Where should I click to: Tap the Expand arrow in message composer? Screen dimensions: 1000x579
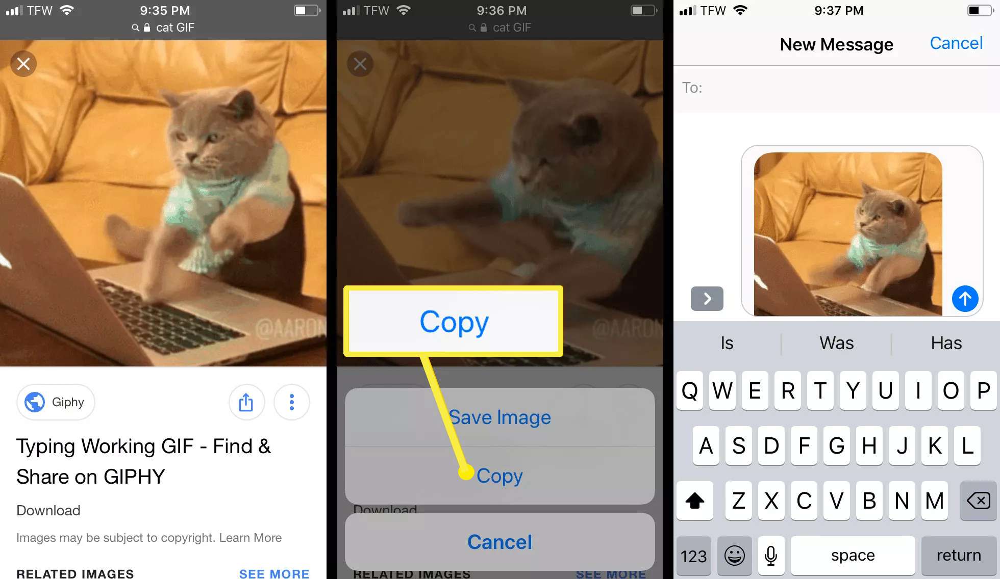[706, 298]
